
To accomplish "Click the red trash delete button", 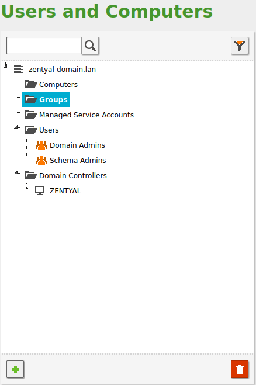I will click(240, 369).
